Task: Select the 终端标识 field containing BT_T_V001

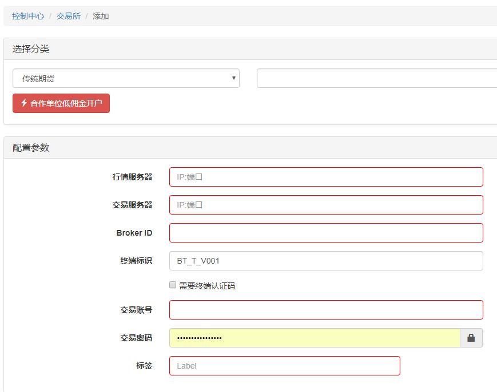Action: 326,261
